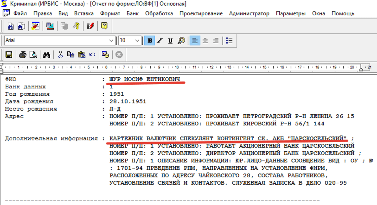Toggle Bold formatting
The height and width of the screenshot is (205, 377).
[150, 40]
